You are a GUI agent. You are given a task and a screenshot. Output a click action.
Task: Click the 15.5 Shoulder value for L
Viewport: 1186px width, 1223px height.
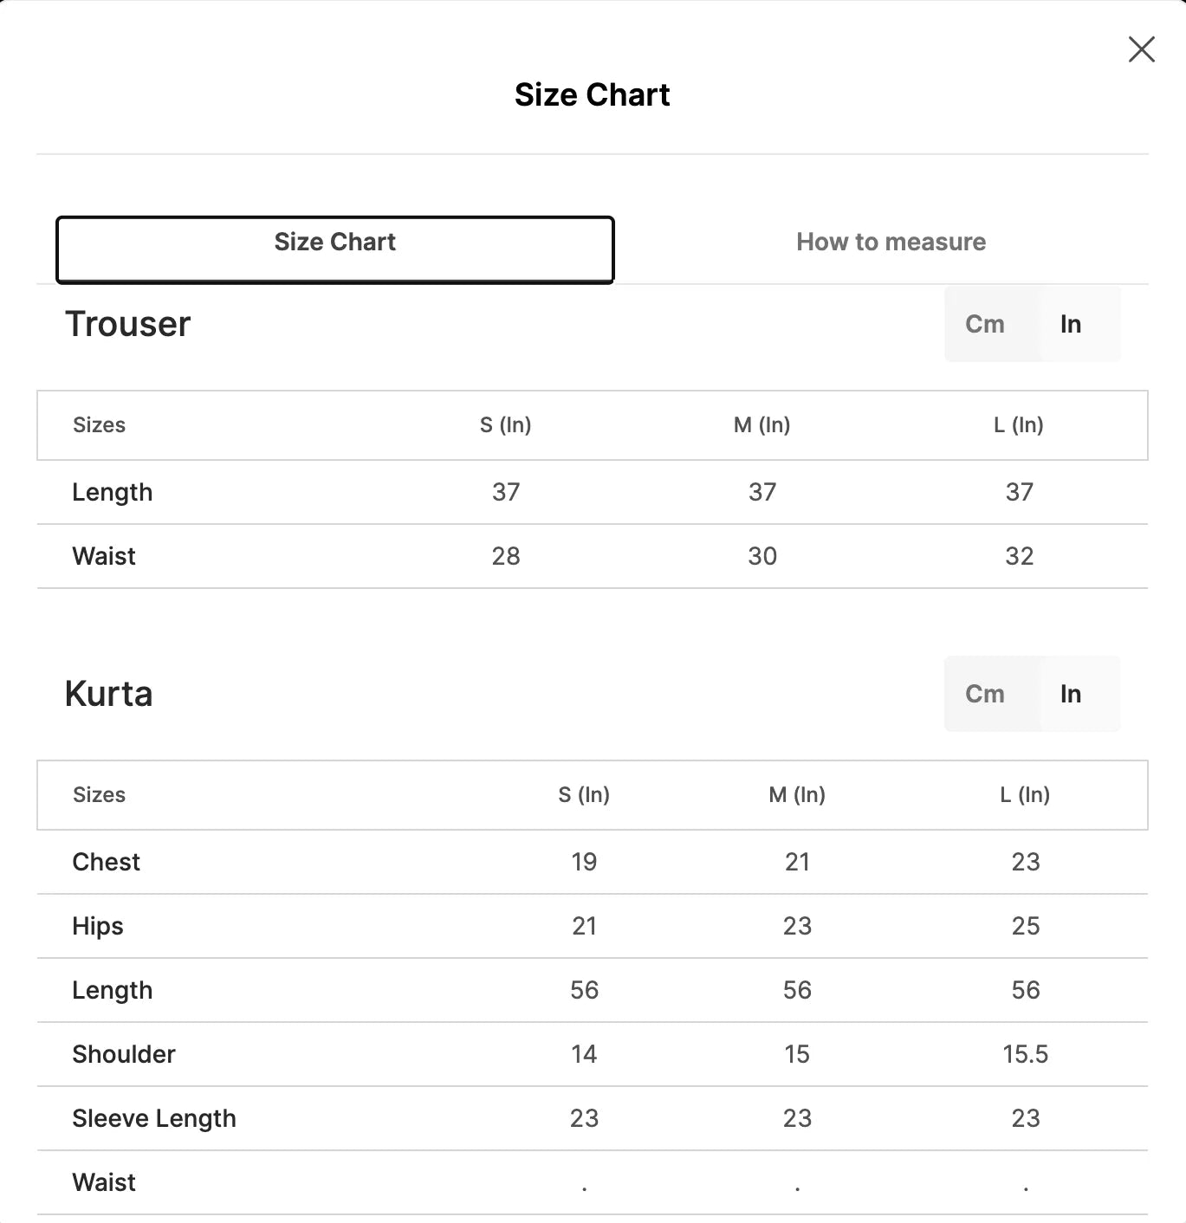(x=1026, y=1054)
